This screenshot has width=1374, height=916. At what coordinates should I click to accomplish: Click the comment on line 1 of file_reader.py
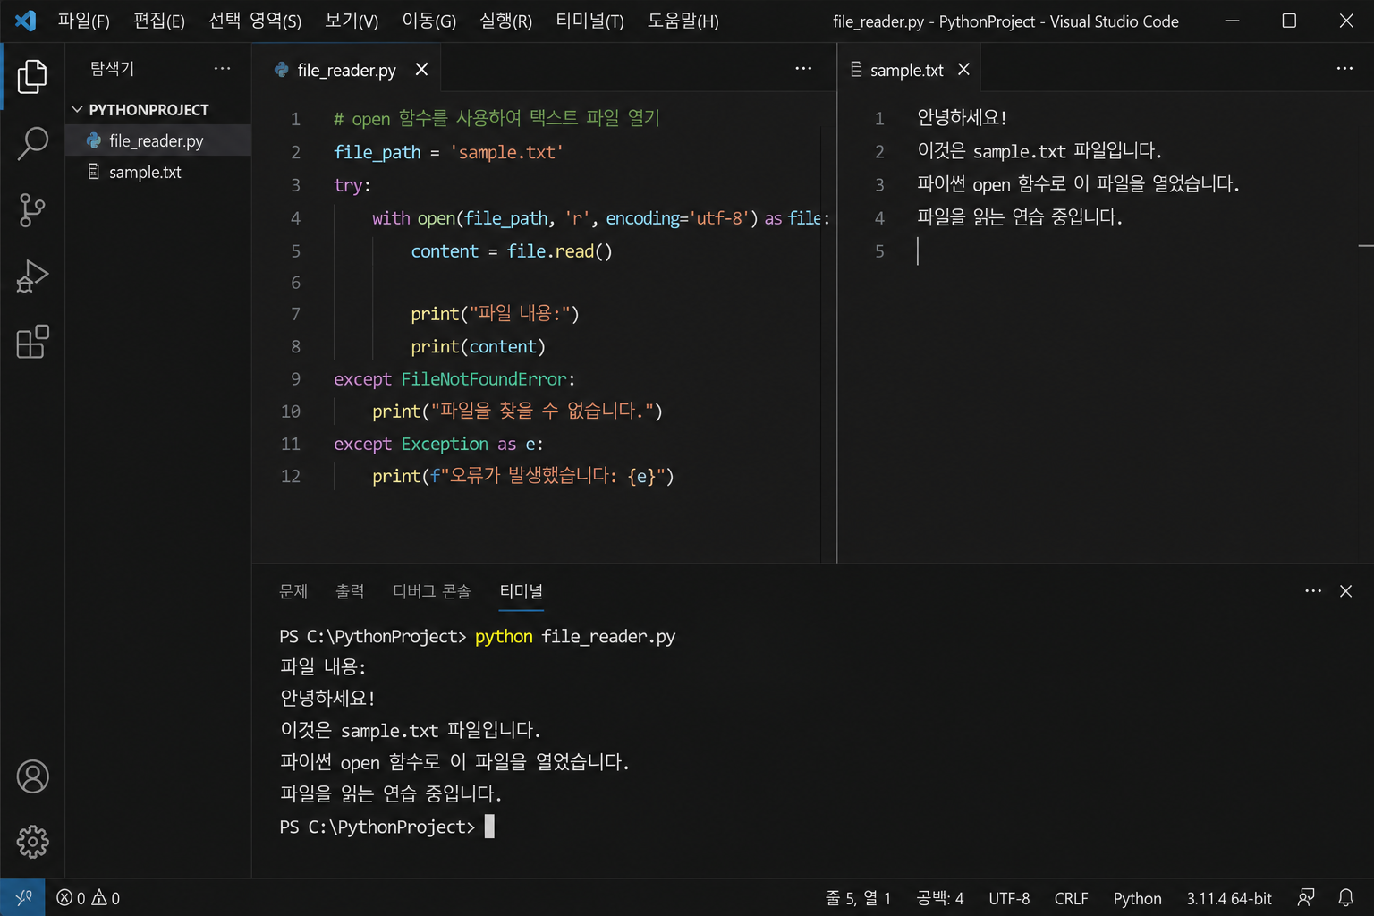(x=496, y=118)
